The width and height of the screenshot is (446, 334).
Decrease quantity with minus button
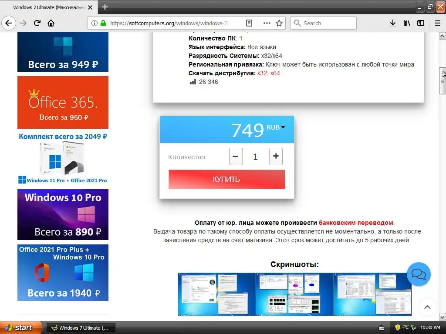(236, 156)
